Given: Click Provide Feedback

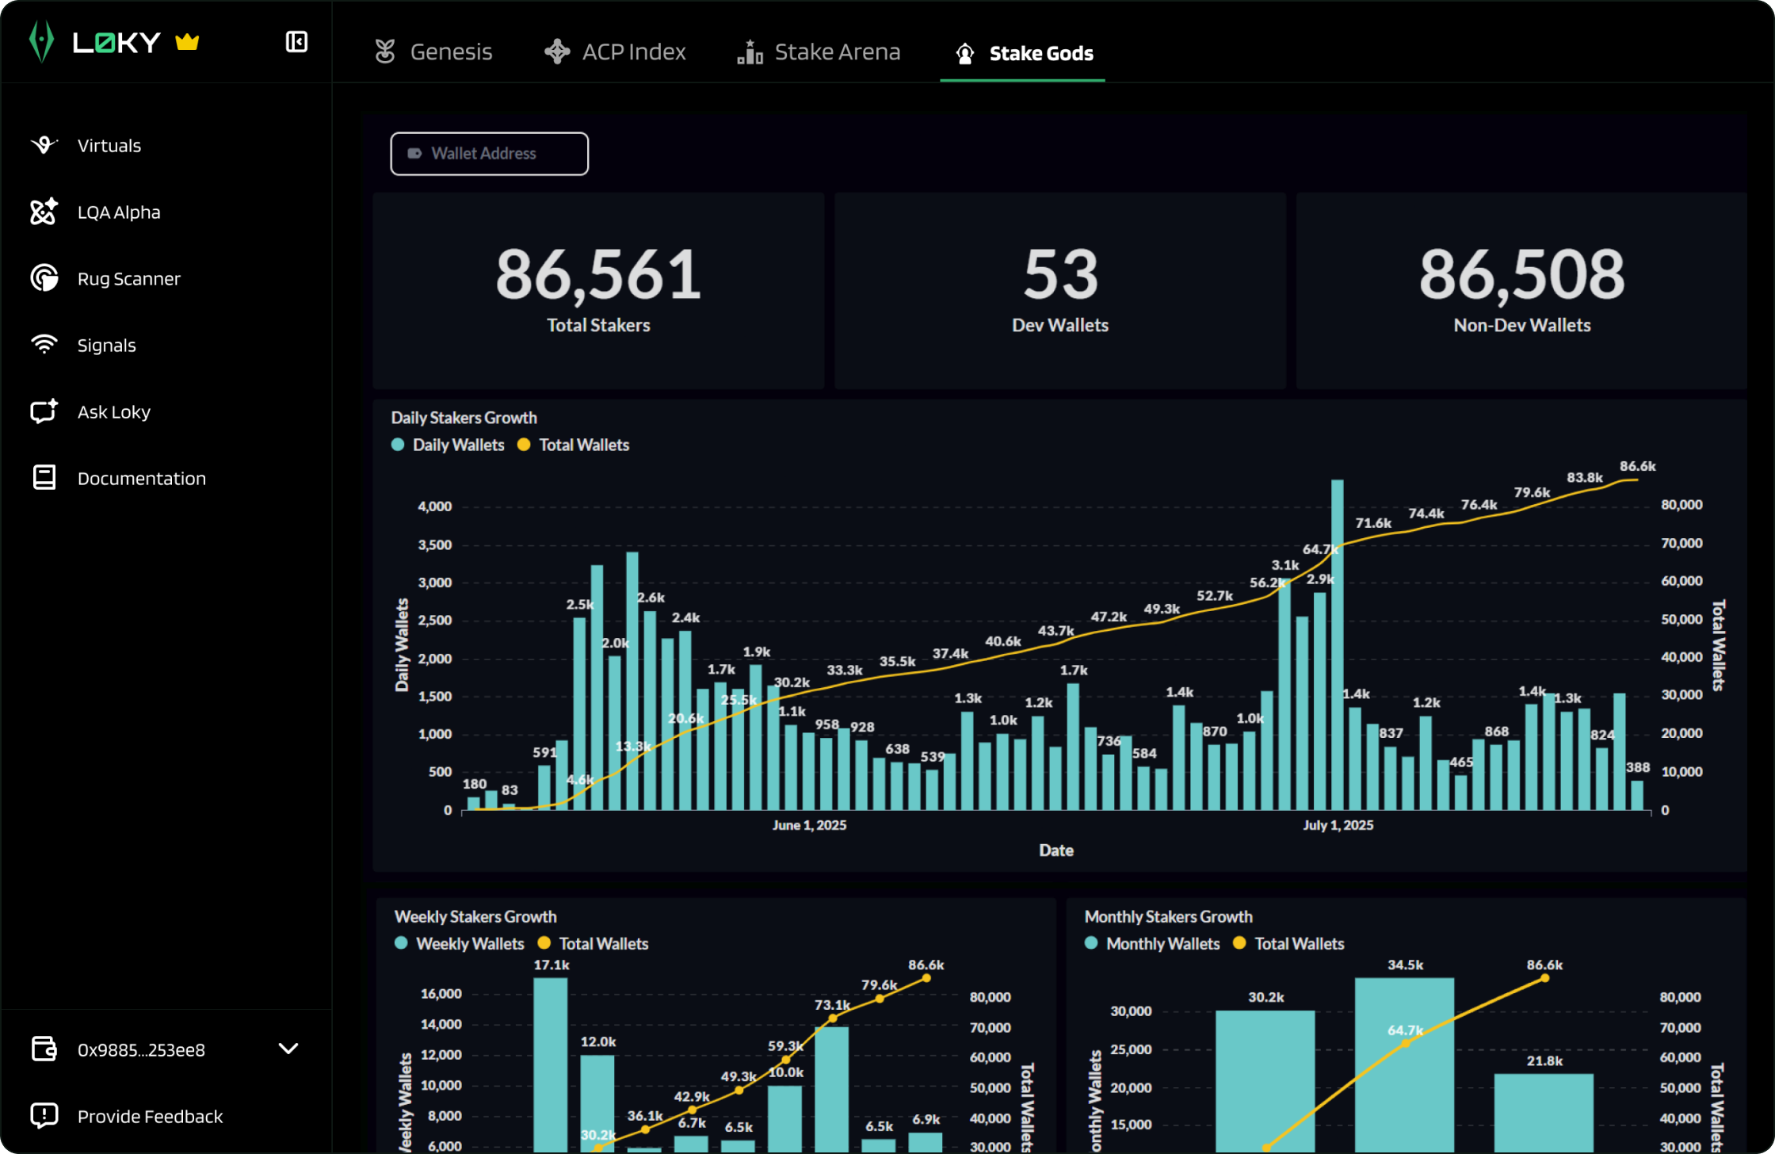Looking at the screenshot, I should point(150,1115).
